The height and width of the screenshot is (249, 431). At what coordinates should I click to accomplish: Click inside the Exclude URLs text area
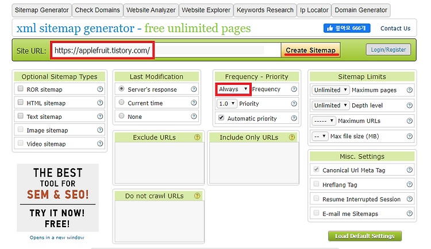point(159,162)
